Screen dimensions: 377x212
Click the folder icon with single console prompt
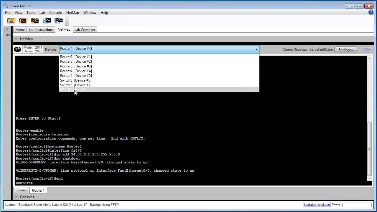pyautogui.click(x=23, y=21)
